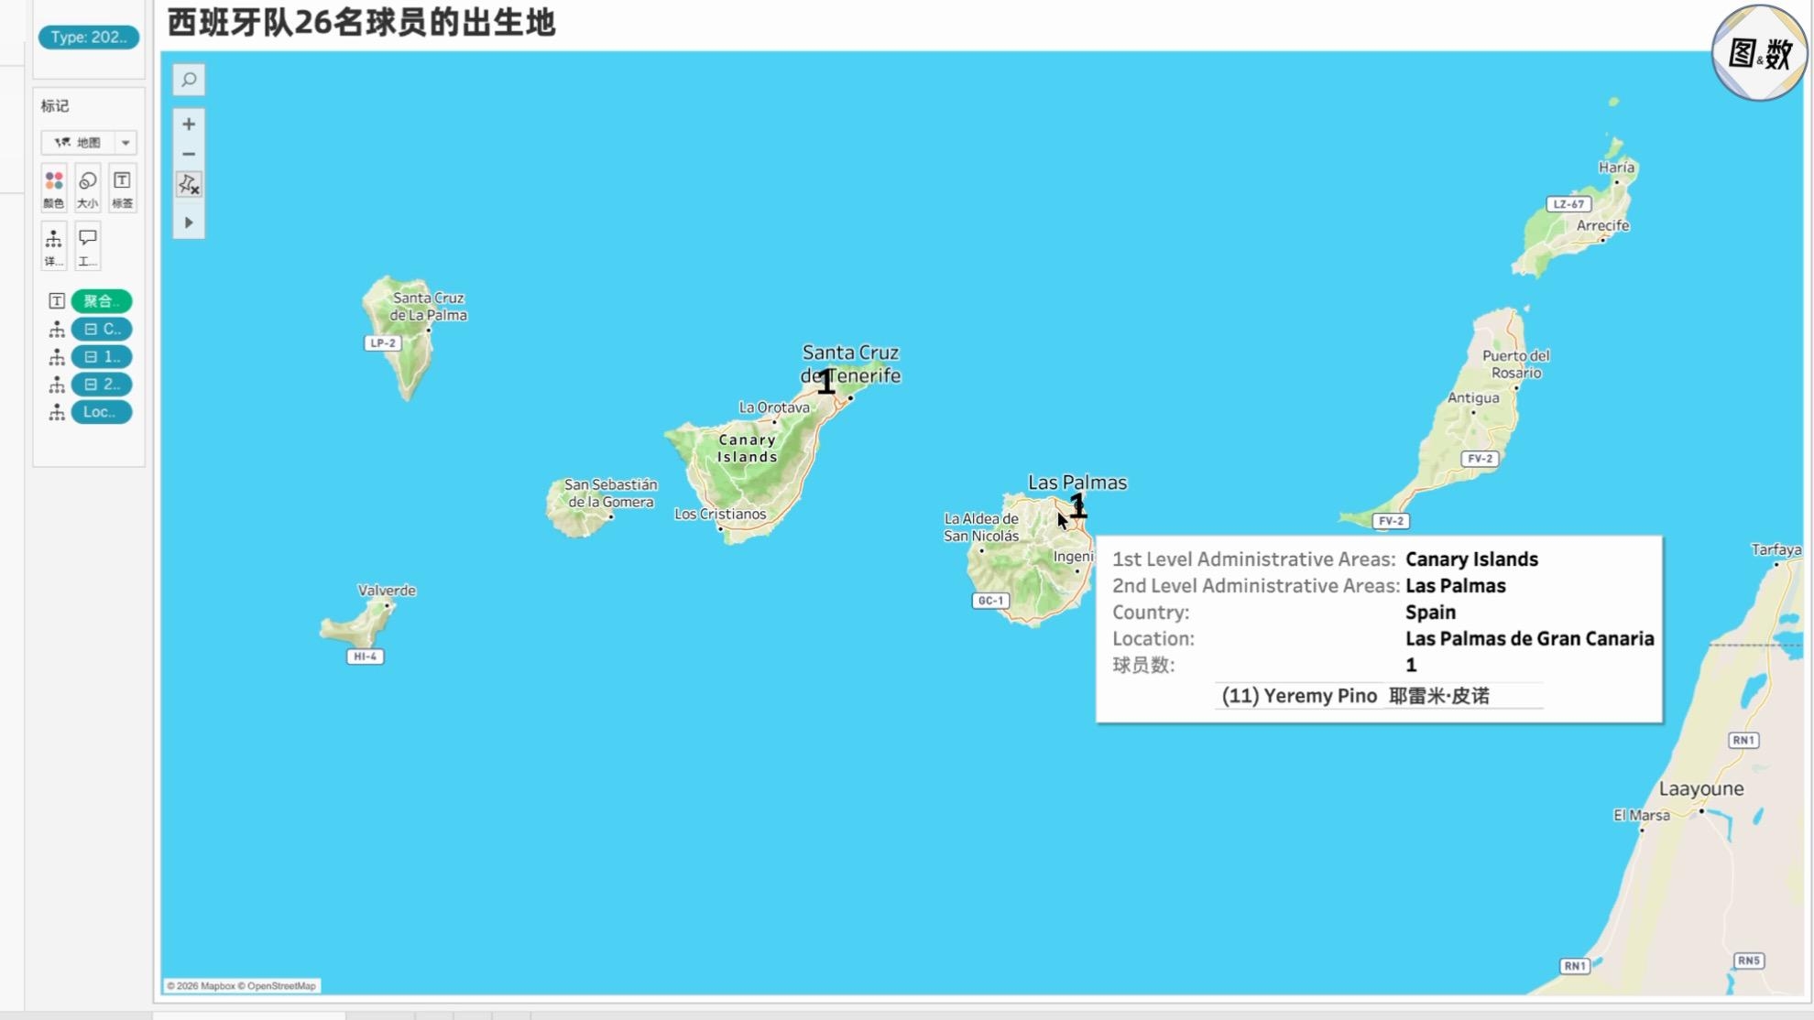The width and height of the screenshot is (1814, 1020).
Task: Select the 'Loc..' detail pill
Action: click(x=102, y=412)
